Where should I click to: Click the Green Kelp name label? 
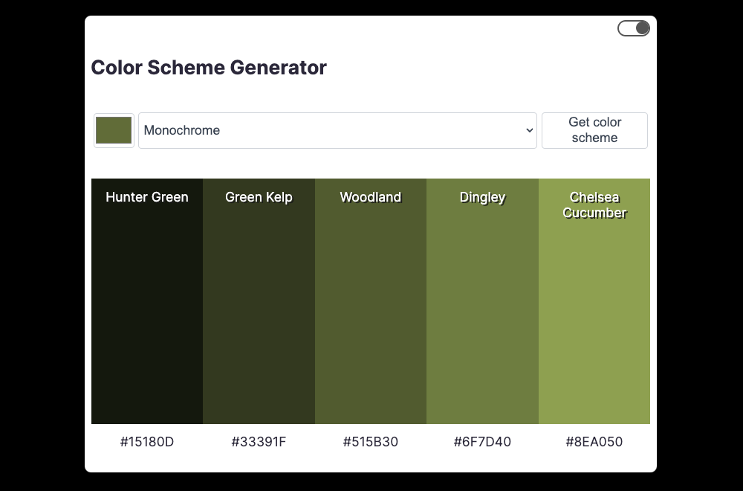(x=259, y=197)
